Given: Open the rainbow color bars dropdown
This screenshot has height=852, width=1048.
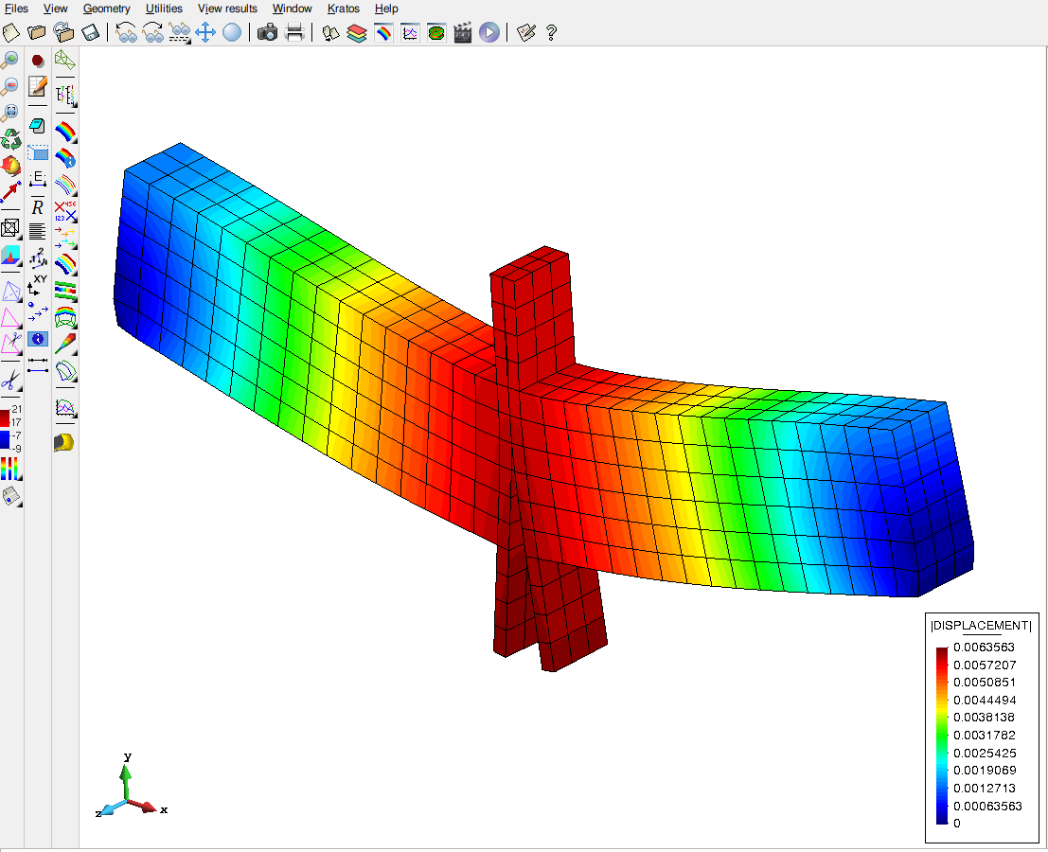Looking at the screenshot, I should tap(10, 469).
